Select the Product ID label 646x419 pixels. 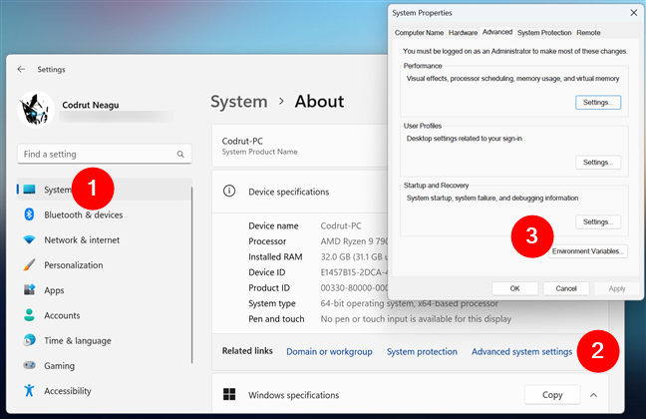(269, 288)
